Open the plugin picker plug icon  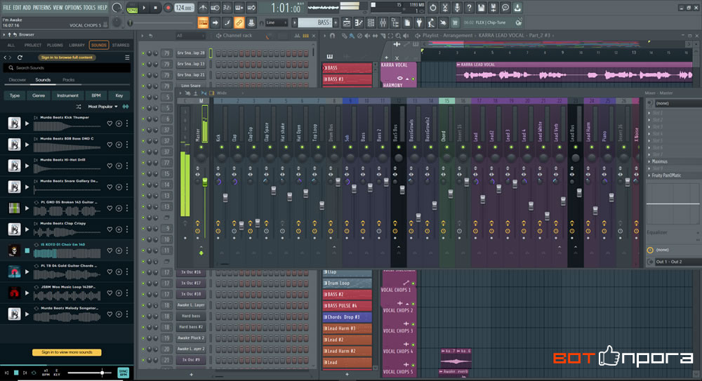click(x=419, y=22)
